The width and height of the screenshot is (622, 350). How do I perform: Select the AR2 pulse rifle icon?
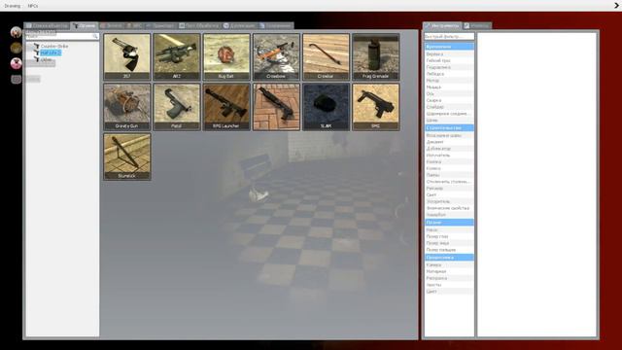tap(177, 56)
